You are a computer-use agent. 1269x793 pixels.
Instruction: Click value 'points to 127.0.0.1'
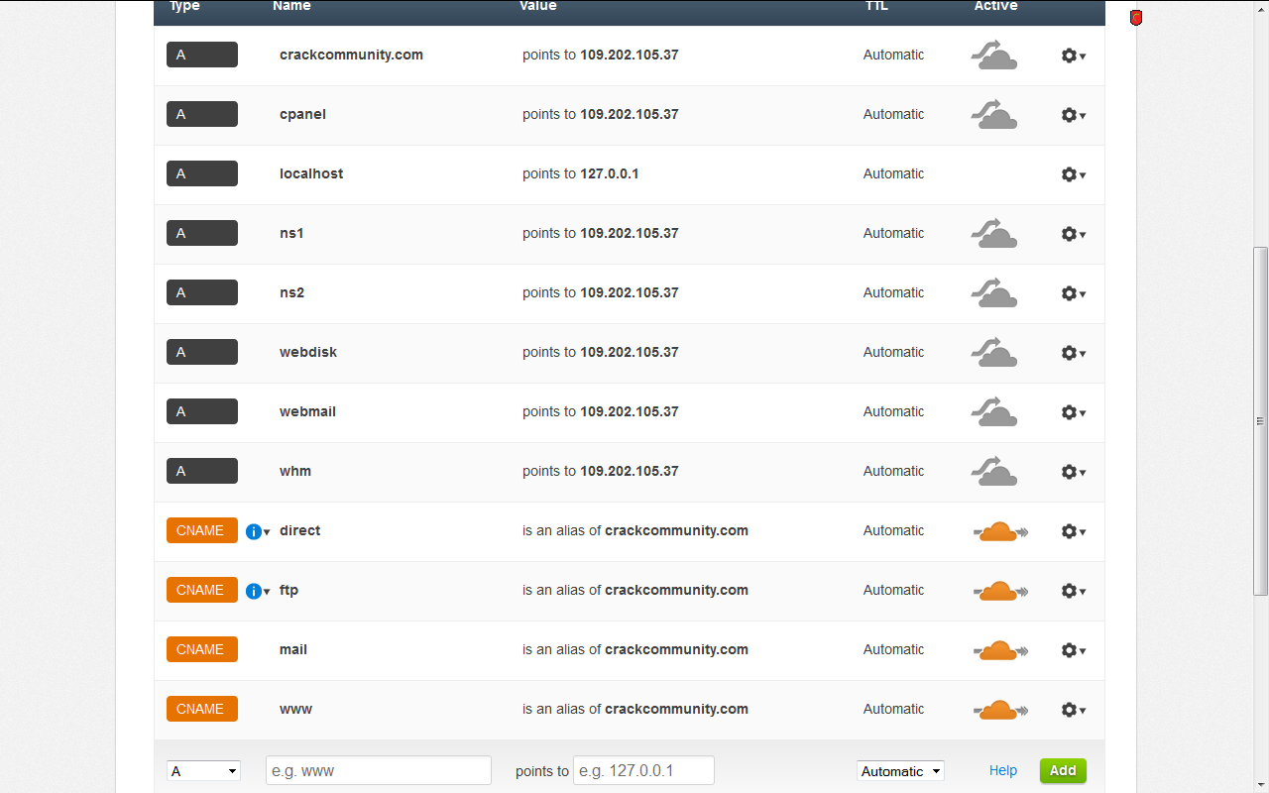coord(581,173)
